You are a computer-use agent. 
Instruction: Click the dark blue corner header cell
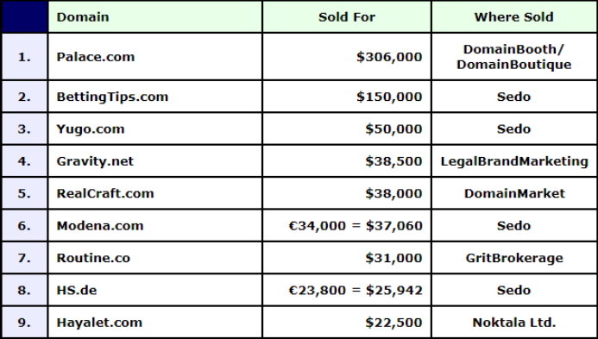[24, 16]
